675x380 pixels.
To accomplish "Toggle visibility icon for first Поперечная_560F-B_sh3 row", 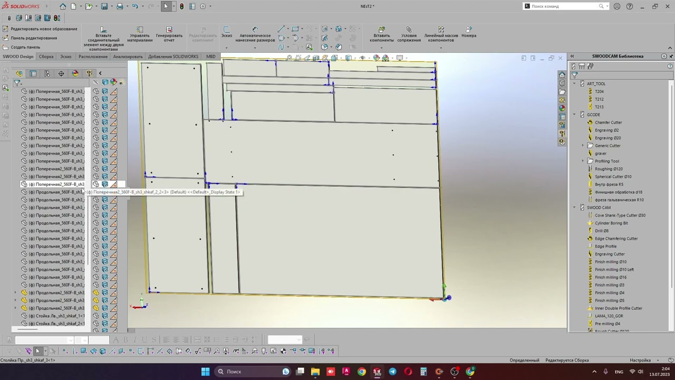I will pos(96,91).
